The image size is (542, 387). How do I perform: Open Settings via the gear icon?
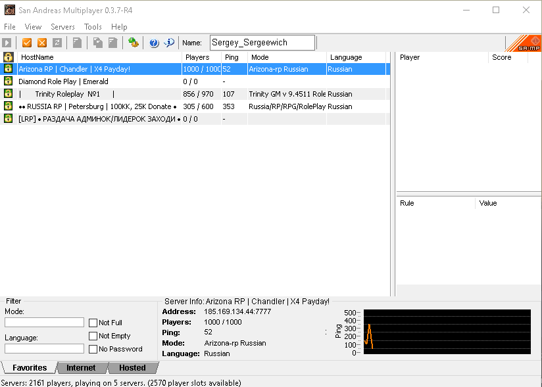[134, 43]
